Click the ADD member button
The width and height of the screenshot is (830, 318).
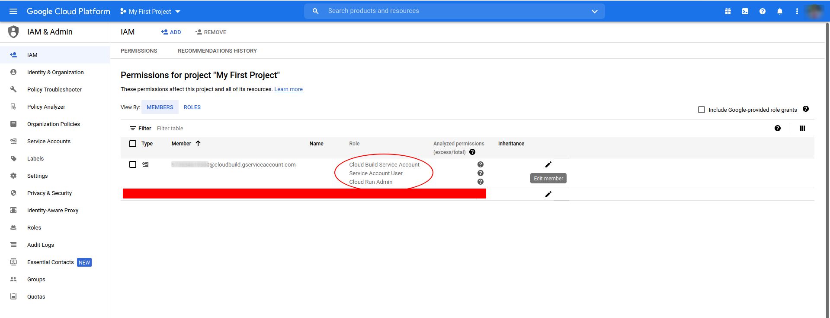click(x=171, y=32)
